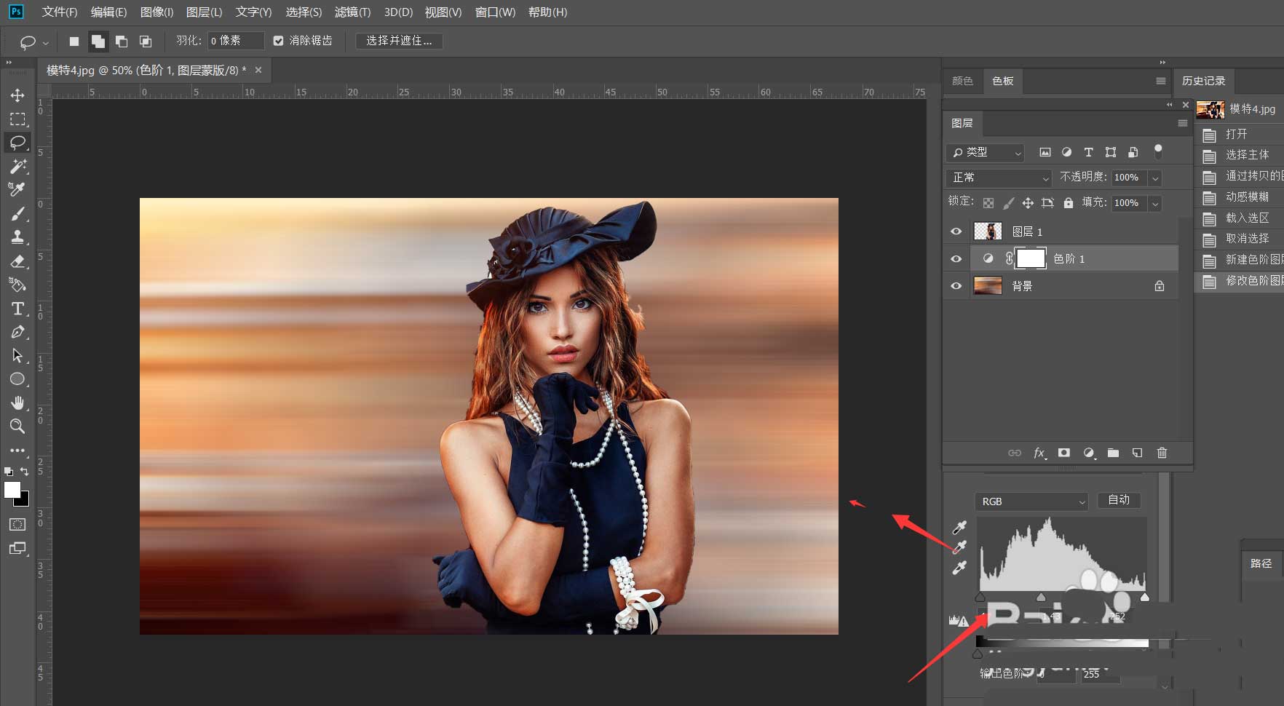
Task: Swap foreground and background colors
Action: coord(24,472)
